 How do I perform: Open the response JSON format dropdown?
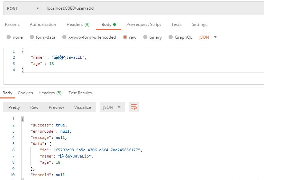(112, 107)
